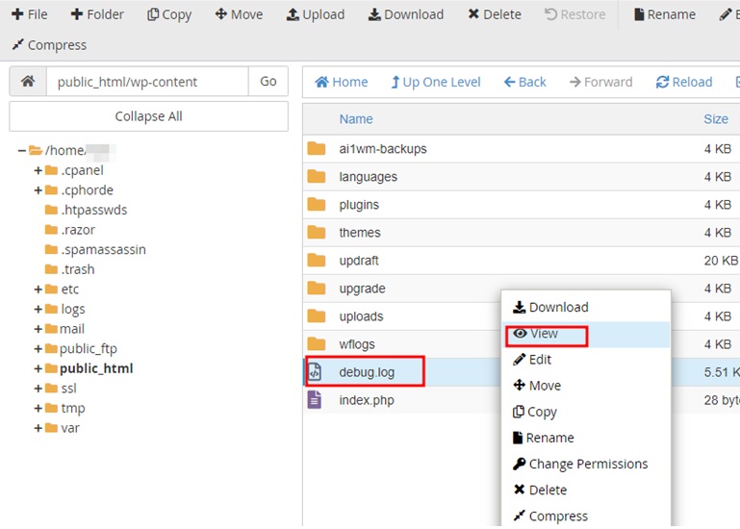Click the Back navigation link
Screen dimensions: 740x529
525,82
